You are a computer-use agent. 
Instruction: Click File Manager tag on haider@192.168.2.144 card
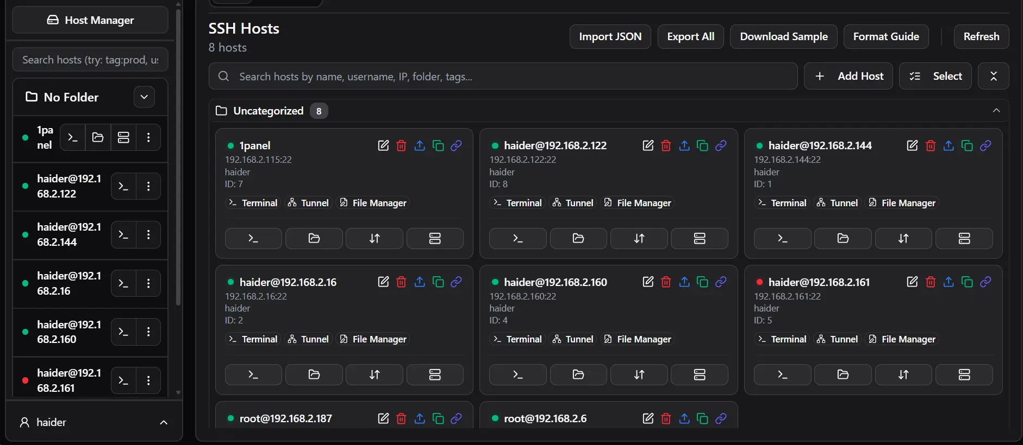tap(902, 203)
